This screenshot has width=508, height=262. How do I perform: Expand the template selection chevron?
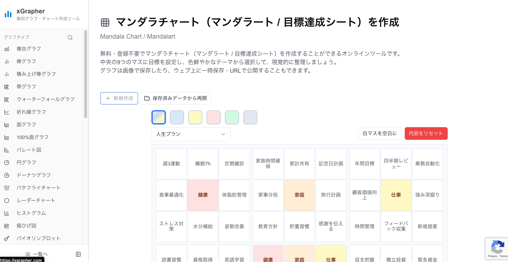223,134
